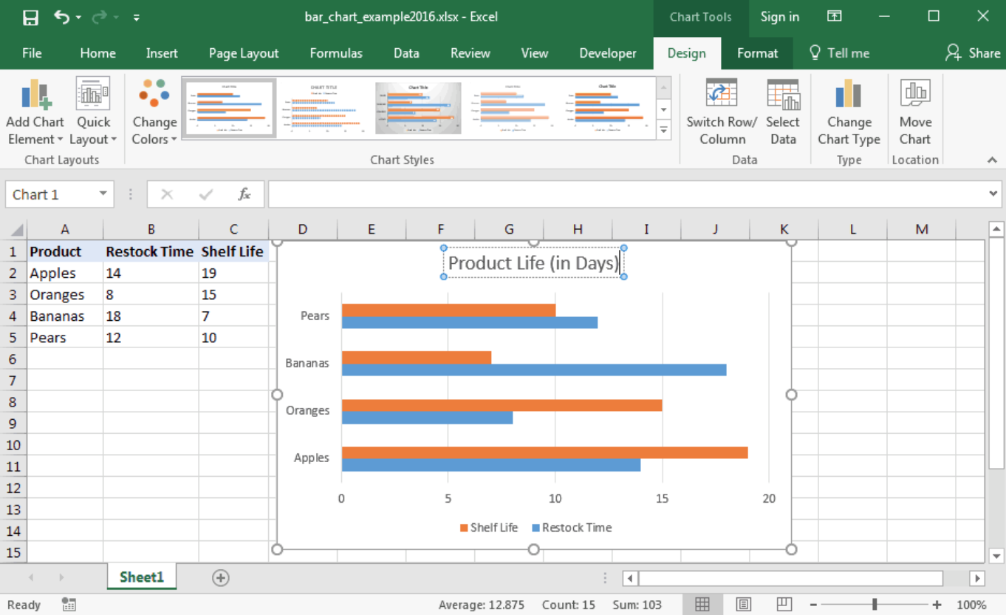1006x615 pixels.
Task: Click the Undo arrow icon
Action: click(x=63, y=17)
